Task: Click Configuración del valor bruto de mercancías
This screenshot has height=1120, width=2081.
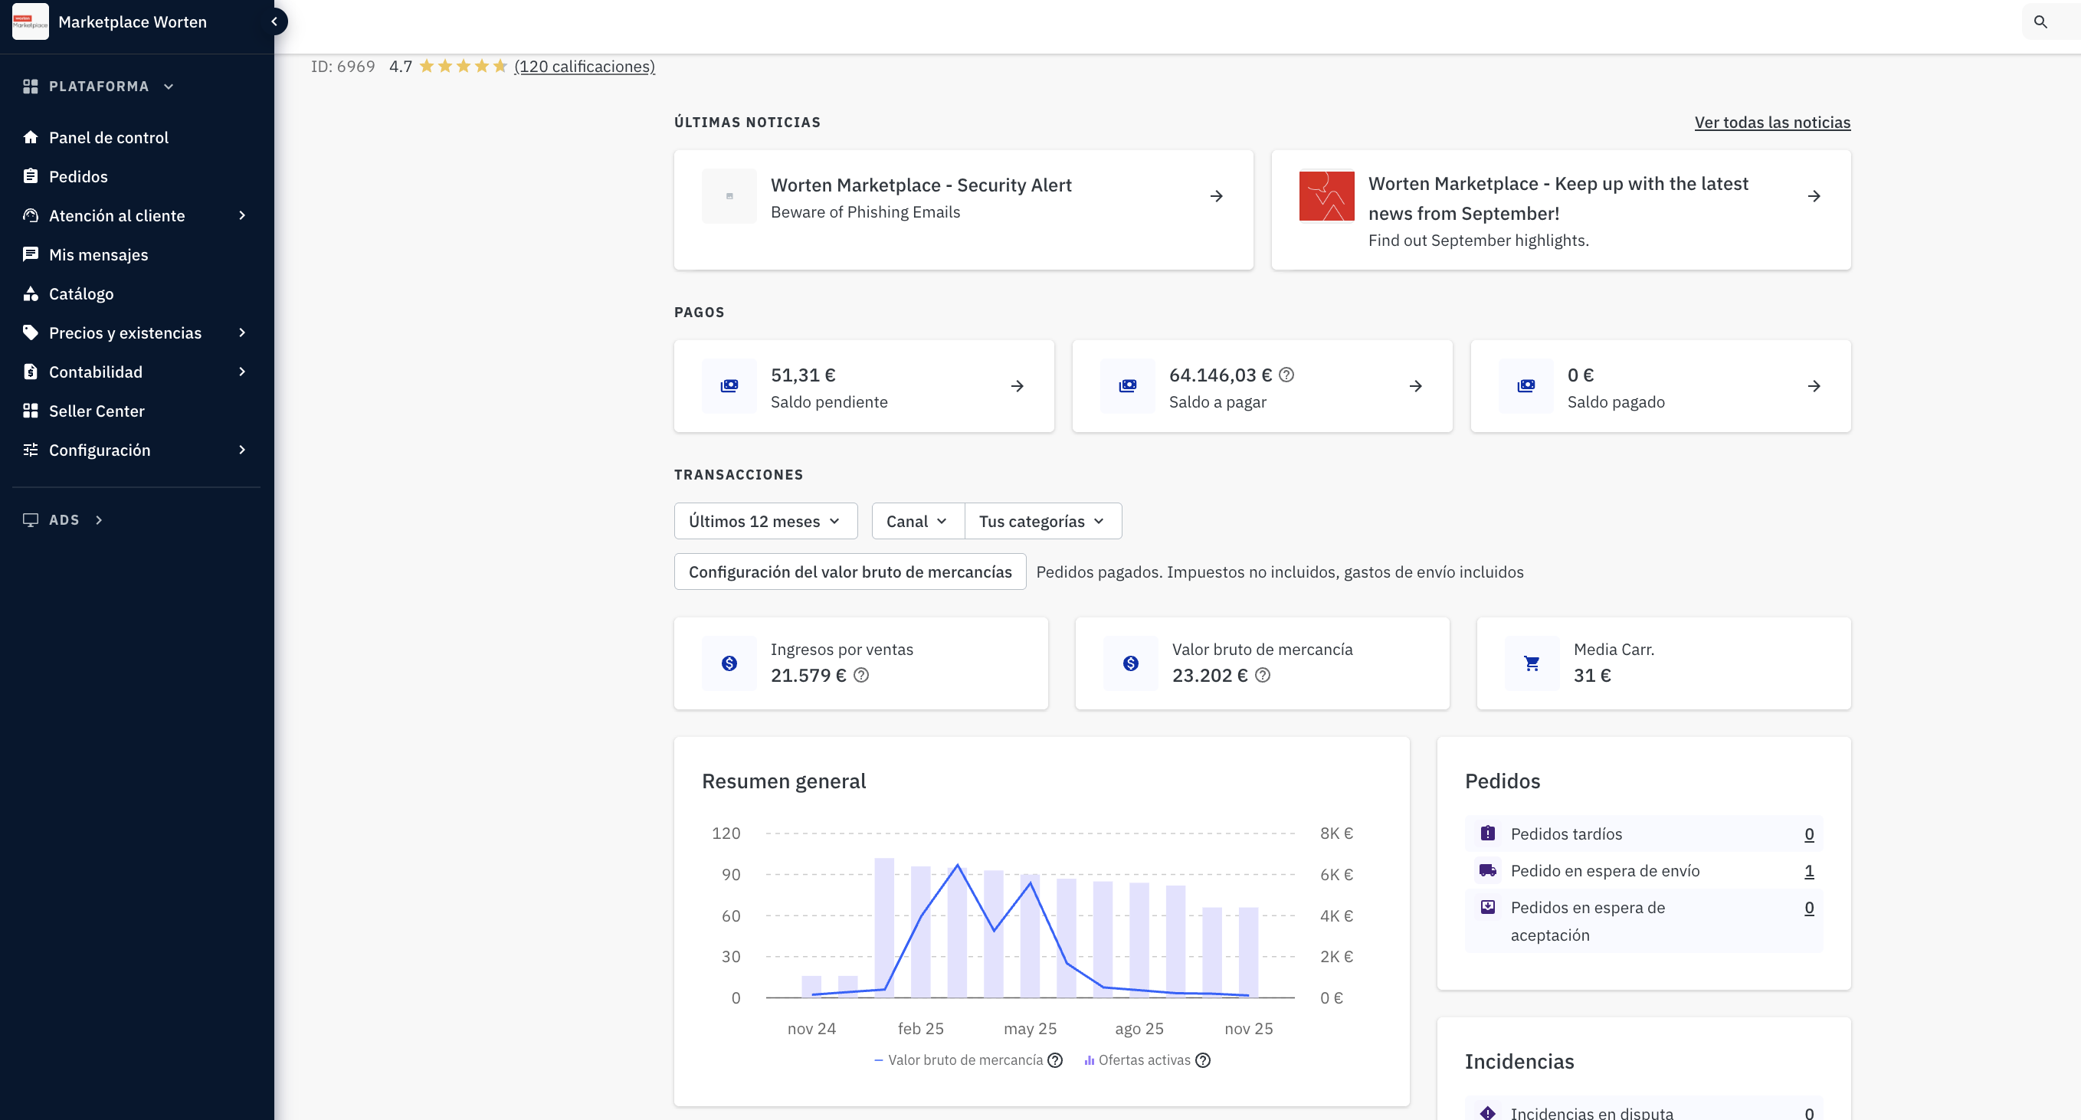Action: [x=850, y=571]
